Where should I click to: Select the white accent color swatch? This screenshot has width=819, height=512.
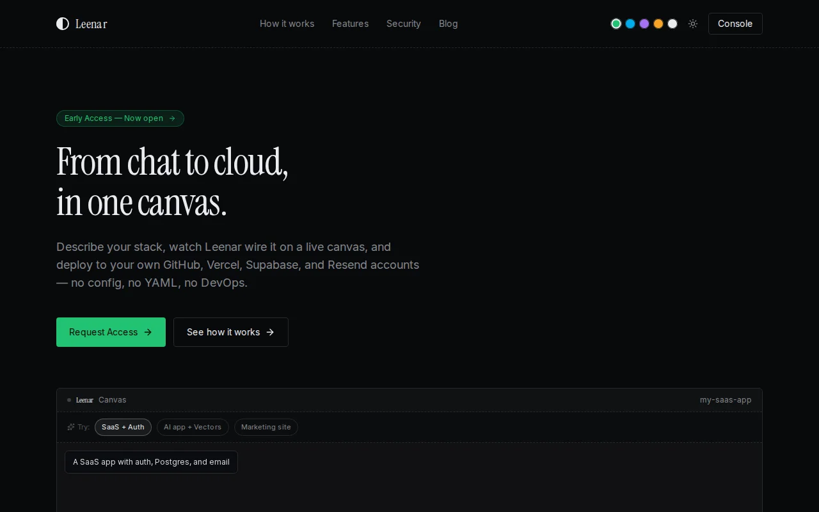(x=672, y=24)
